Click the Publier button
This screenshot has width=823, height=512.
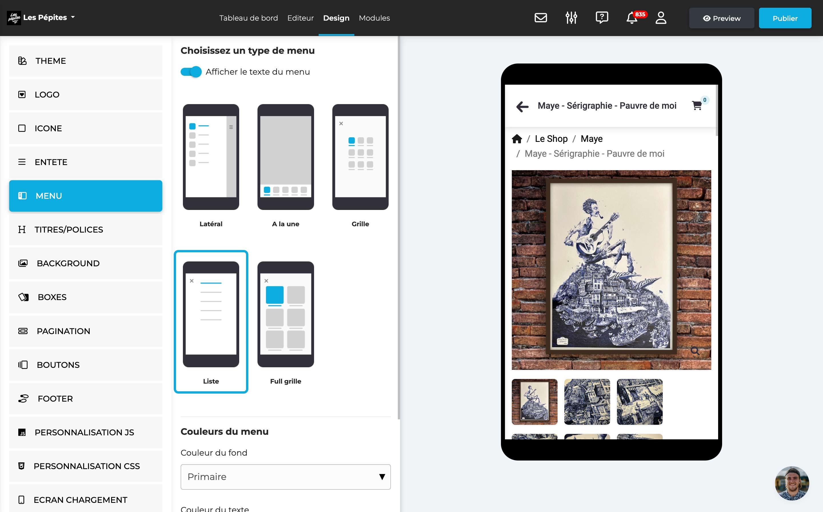coord(785,18)
